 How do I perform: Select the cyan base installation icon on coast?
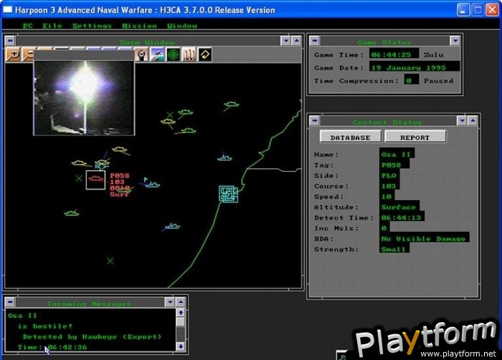tap(228, 194)
